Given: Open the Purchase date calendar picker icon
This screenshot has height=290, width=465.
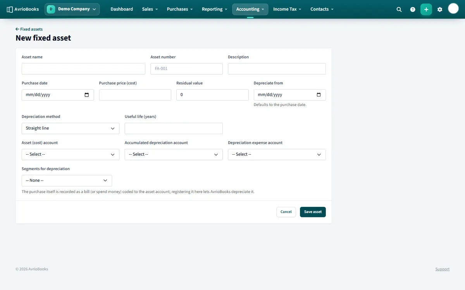Looking at the screenshot, I should (x=86, y=95).
